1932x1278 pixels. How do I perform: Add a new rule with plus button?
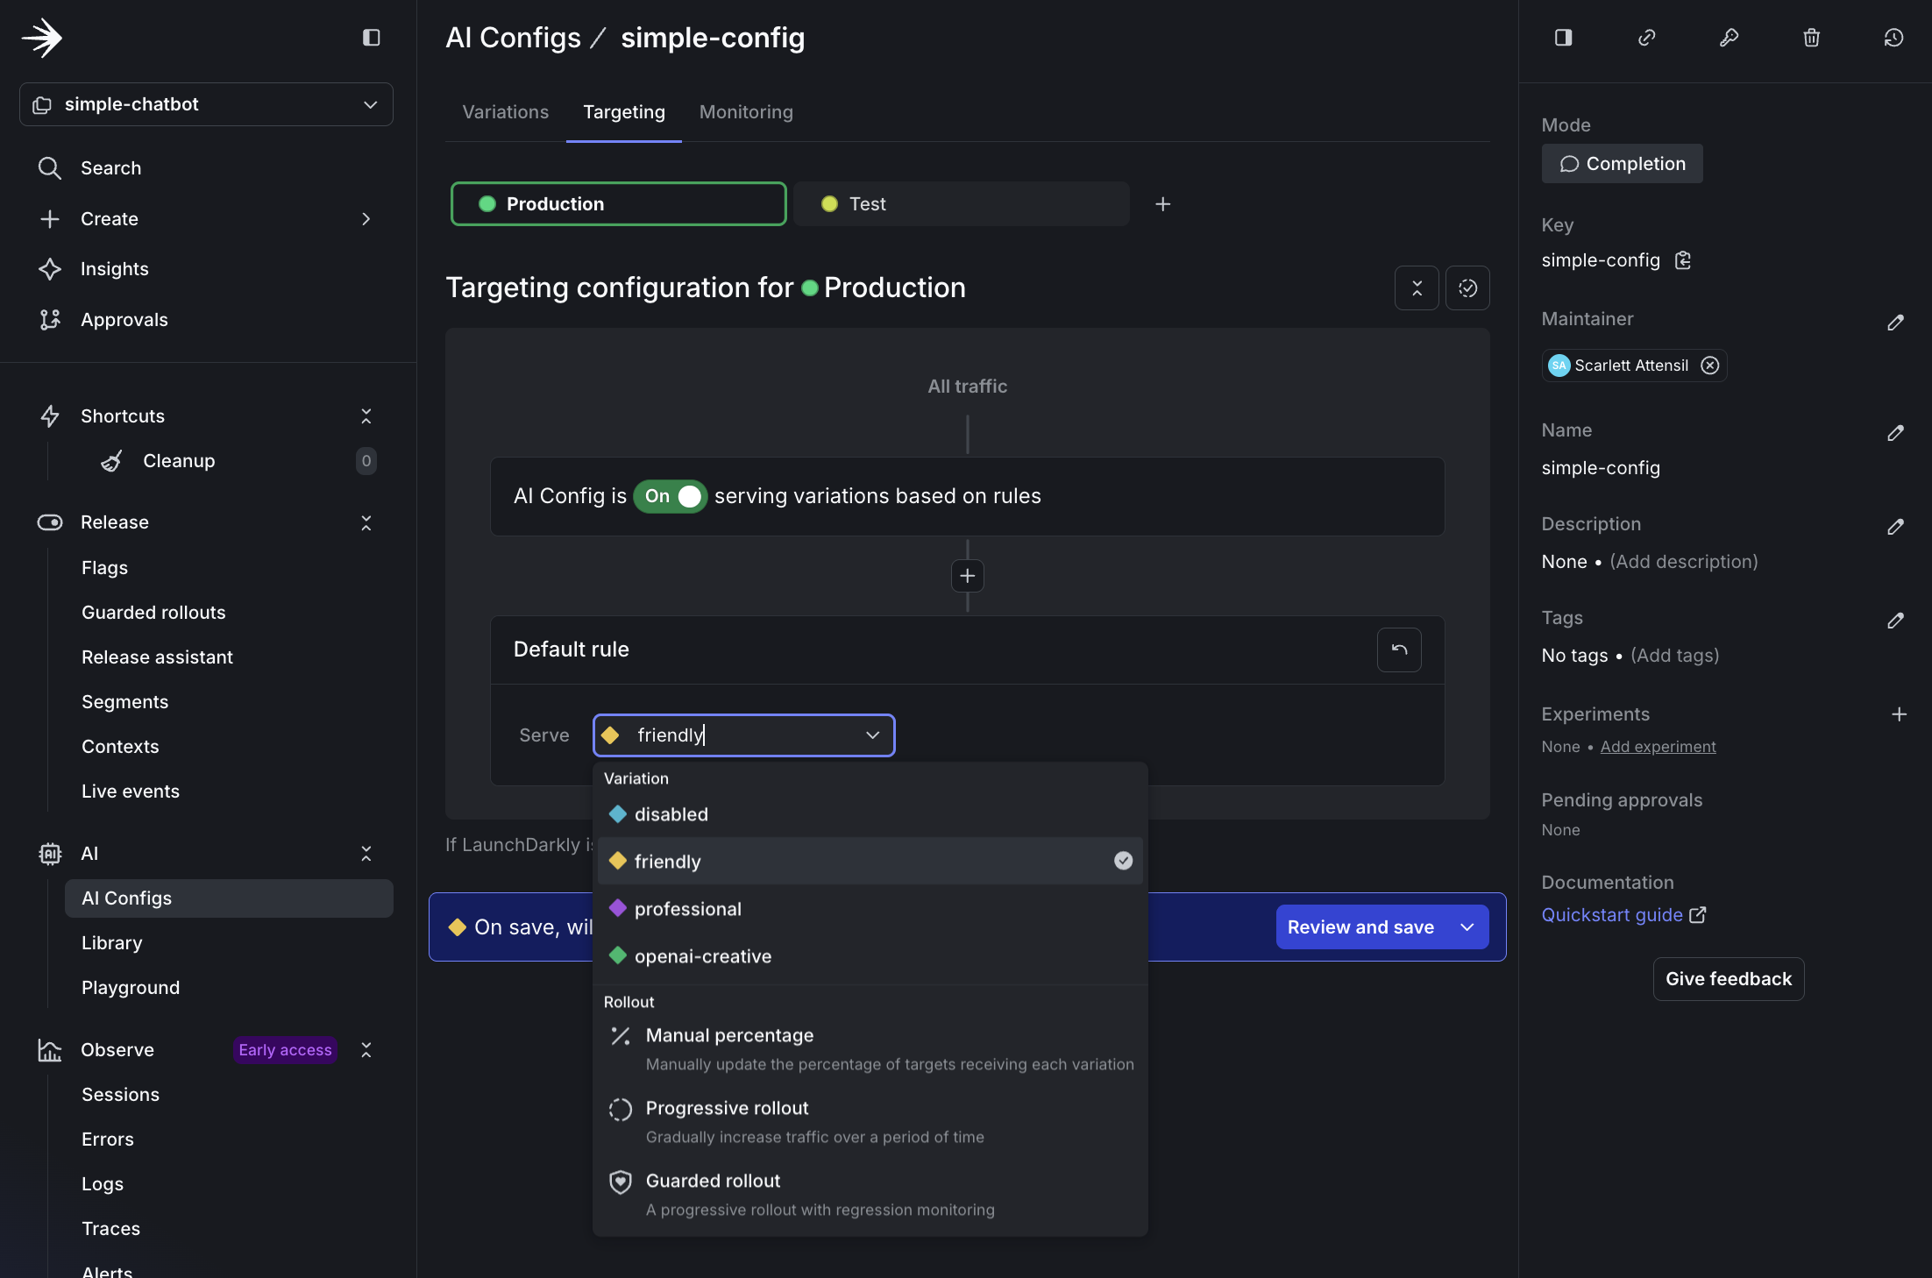point(966,576)
